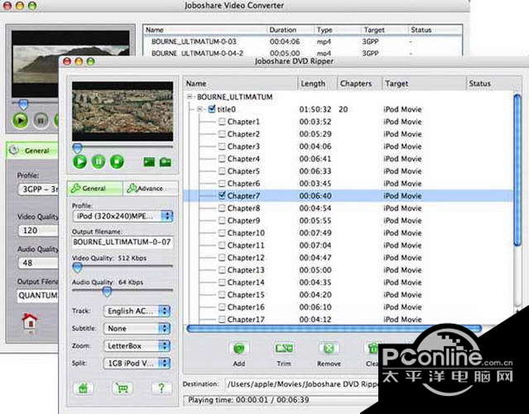The width and height of the screenshot is (529, 414).
Task: Click the help question mark icon
Action: [161, 388]
